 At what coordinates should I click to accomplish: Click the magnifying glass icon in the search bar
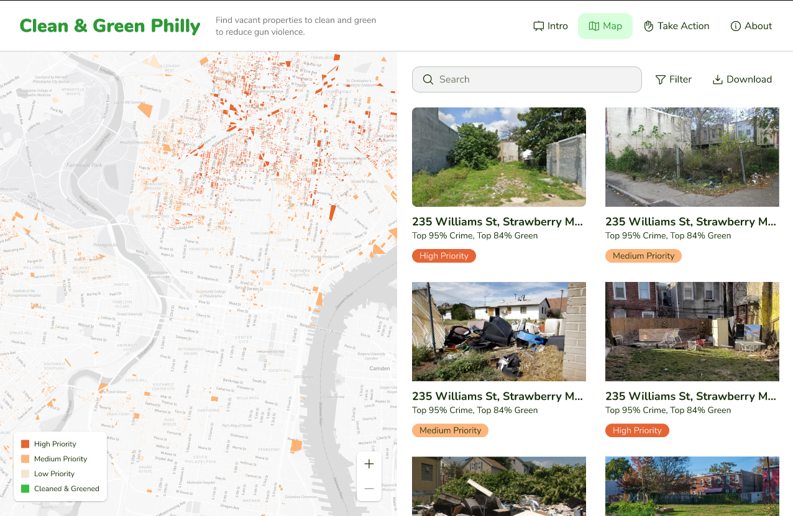428,79
